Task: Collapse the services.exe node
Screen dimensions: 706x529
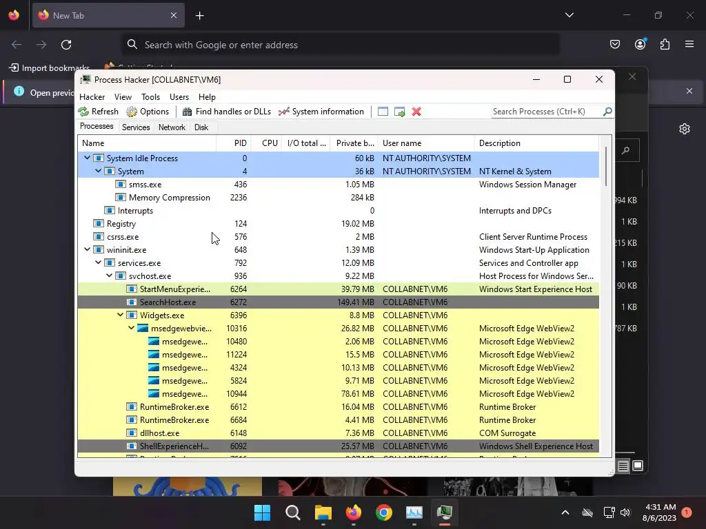Action: point(98,262)
